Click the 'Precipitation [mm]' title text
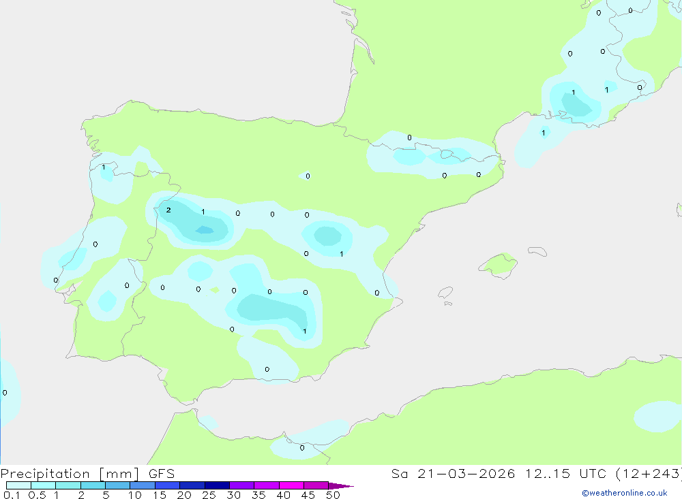Viewport: 682px width, 499px height. pyautogui.click(x=70, y=474)
